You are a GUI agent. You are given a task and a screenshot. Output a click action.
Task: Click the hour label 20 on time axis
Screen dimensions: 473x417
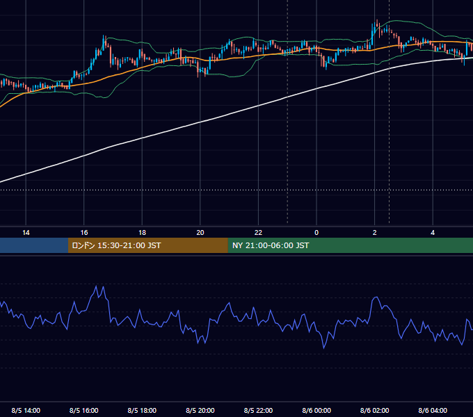pos(200,233)
